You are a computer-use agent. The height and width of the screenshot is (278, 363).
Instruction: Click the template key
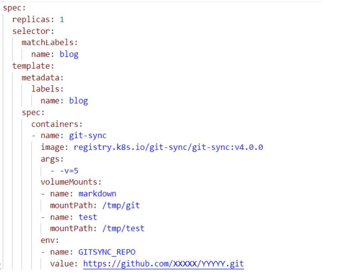click(32, 66)
